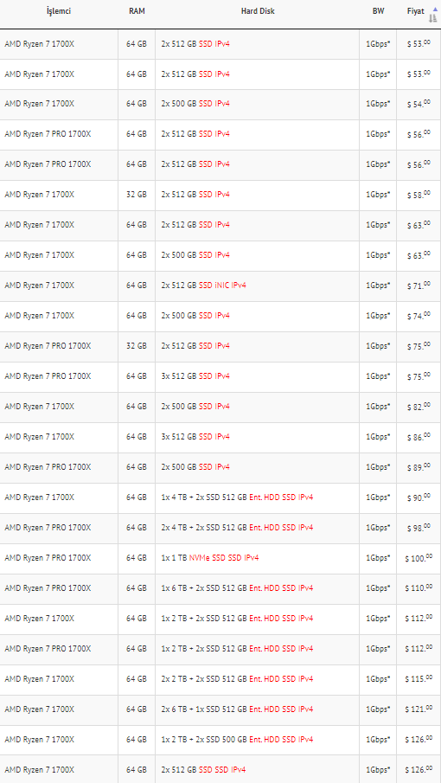441x783 pixels.
Task: Click the Hard Disk column header
Action: [258, 11]
